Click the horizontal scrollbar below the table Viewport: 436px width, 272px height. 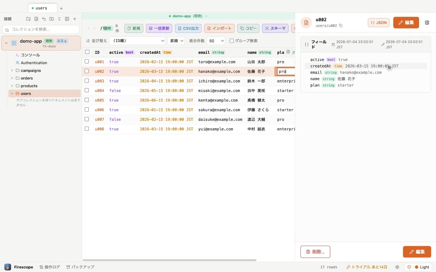[170, 260]
